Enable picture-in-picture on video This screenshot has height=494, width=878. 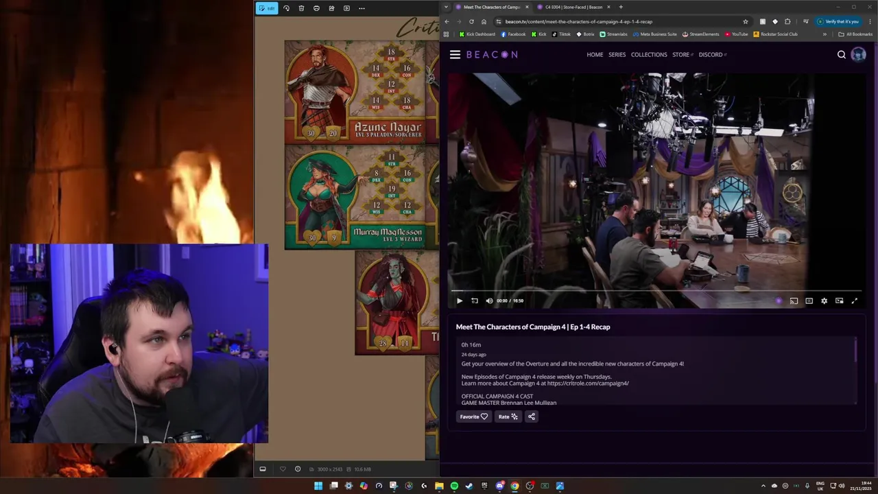point(839,301)
